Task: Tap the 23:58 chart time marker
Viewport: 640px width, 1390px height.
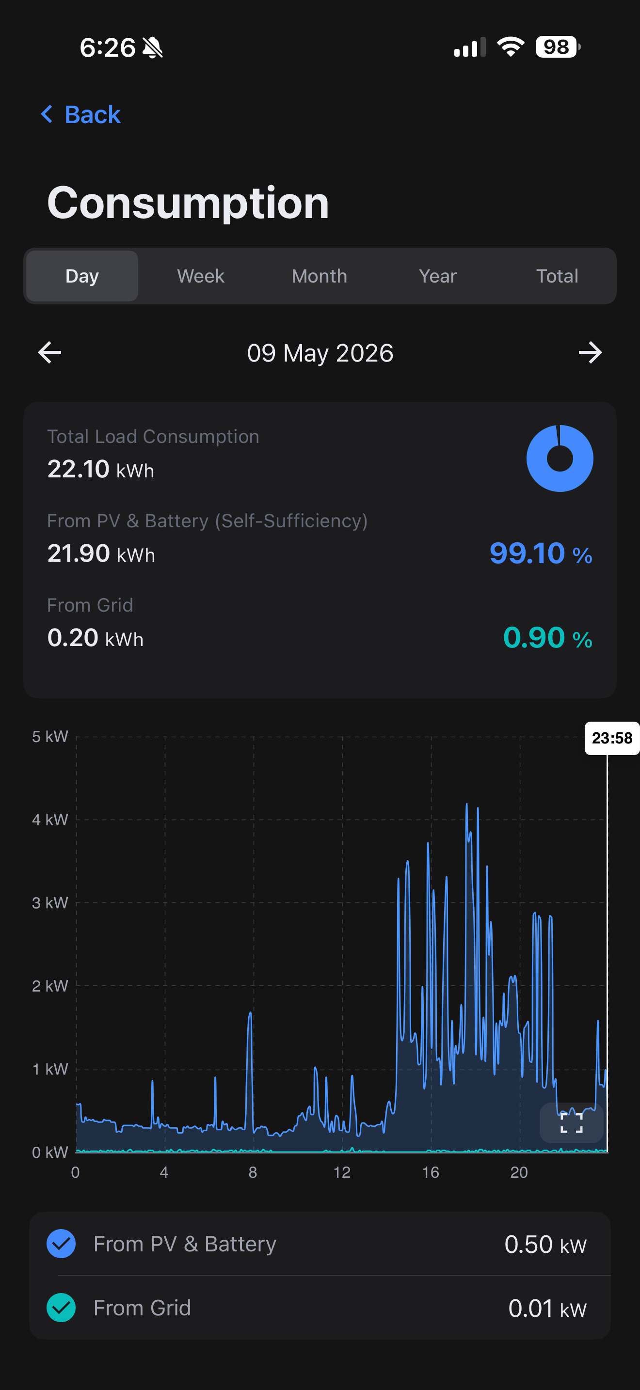Action: (612, 738)
